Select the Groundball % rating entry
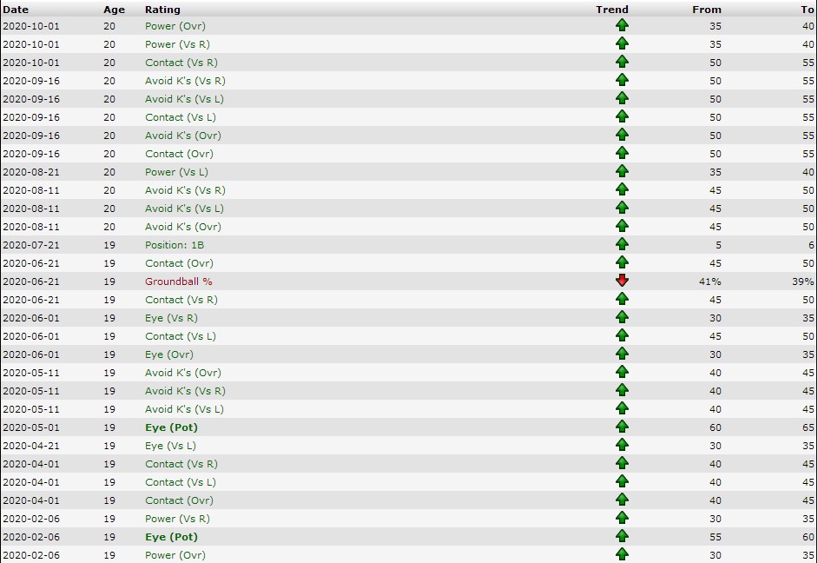Image resolution: width=818 pixels, height=563 pixels. click(178, 281)
